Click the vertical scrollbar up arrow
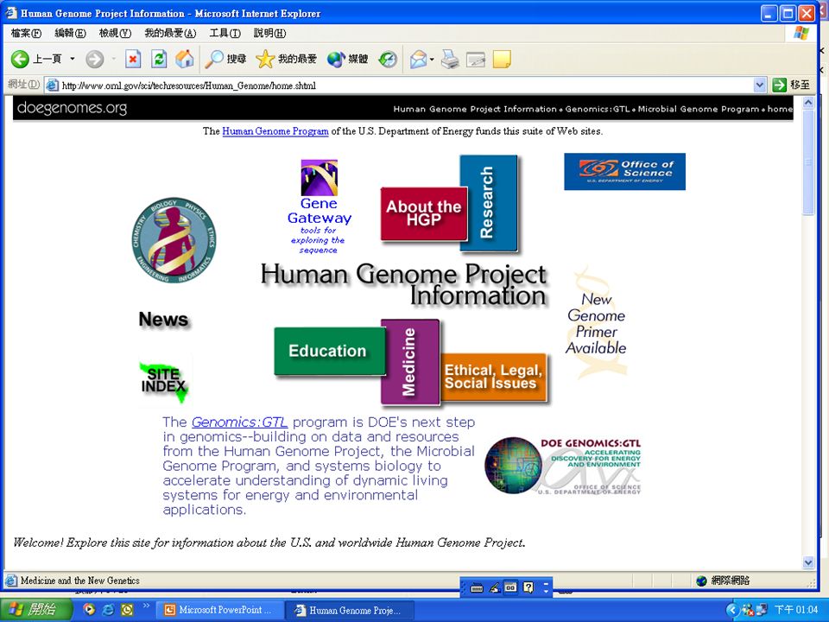Image resolution: width=829 pixels, height=622 pixels. tap(808, 103)
